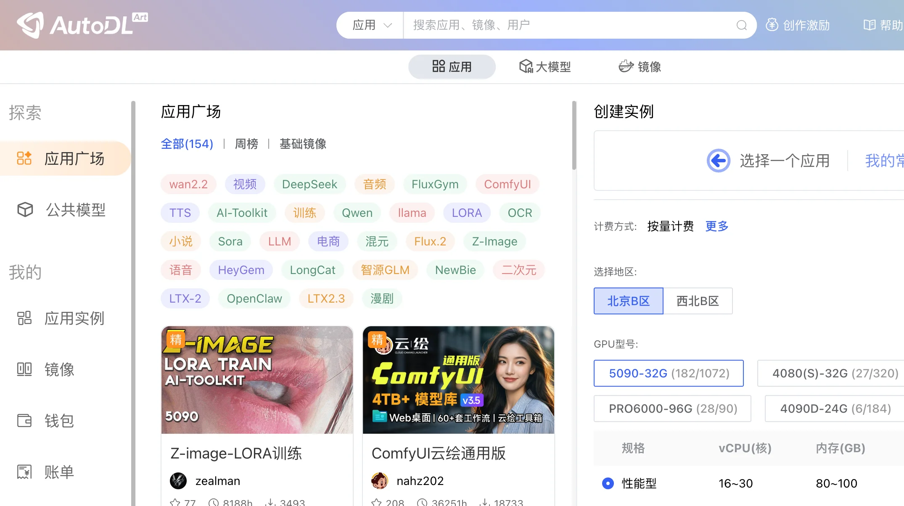
Task: Click the blue back arrow icon
Action: coord(718,161)
